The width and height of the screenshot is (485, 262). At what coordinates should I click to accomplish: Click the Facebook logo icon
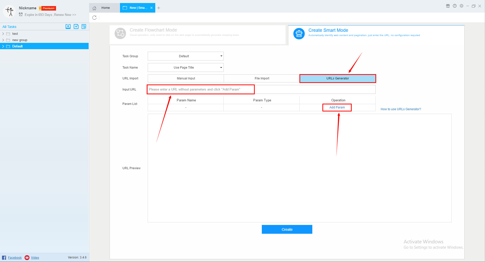(4, 257)
